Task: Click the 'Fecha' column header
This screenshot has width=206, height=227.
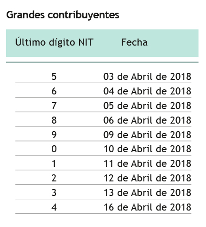Action: click(135, 42)
